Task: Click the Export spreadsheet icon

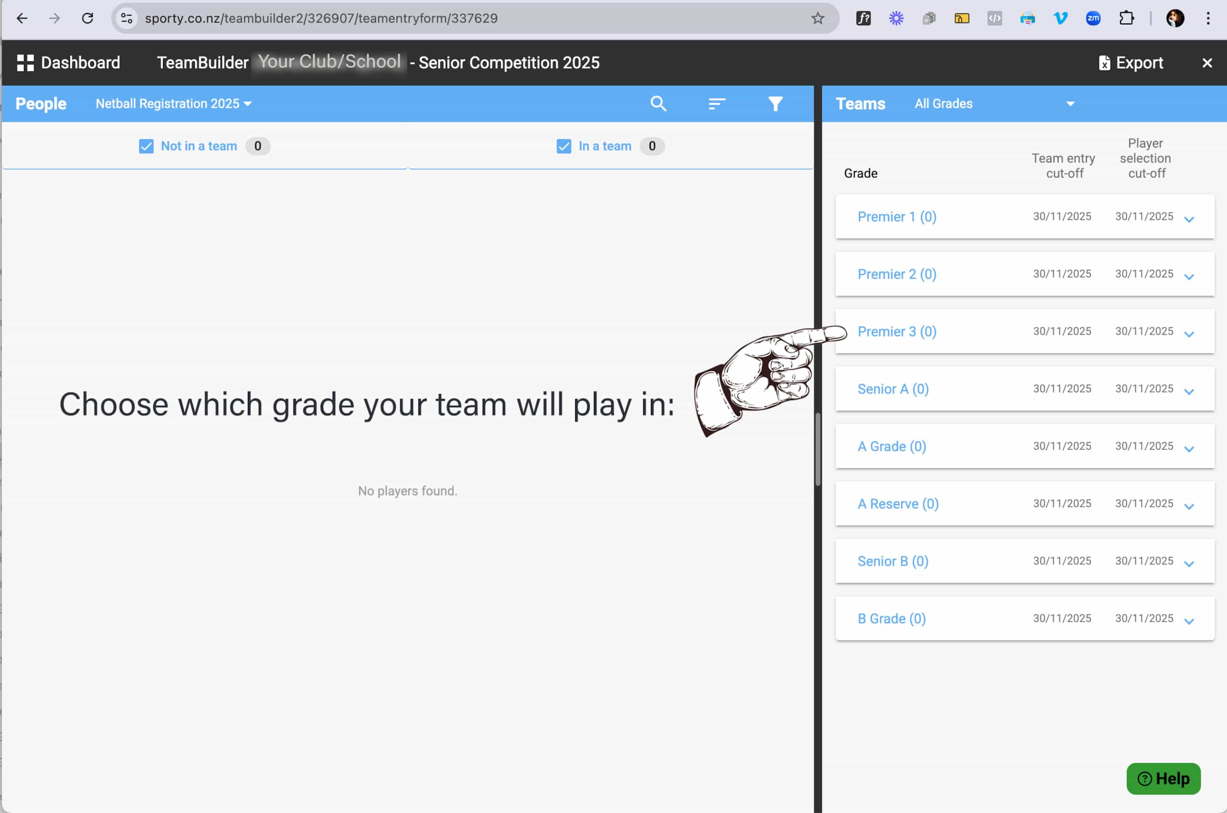Action: pyautogui.click(x=1105, y=63)
